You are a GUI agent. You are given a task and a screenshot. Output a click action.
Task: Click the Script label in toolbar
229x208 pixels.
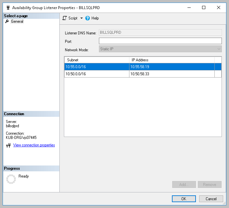click(73, 18)
